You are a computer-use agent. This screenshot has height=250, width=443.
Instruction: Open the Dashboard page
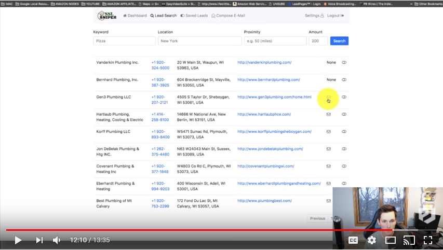point(135,16)
